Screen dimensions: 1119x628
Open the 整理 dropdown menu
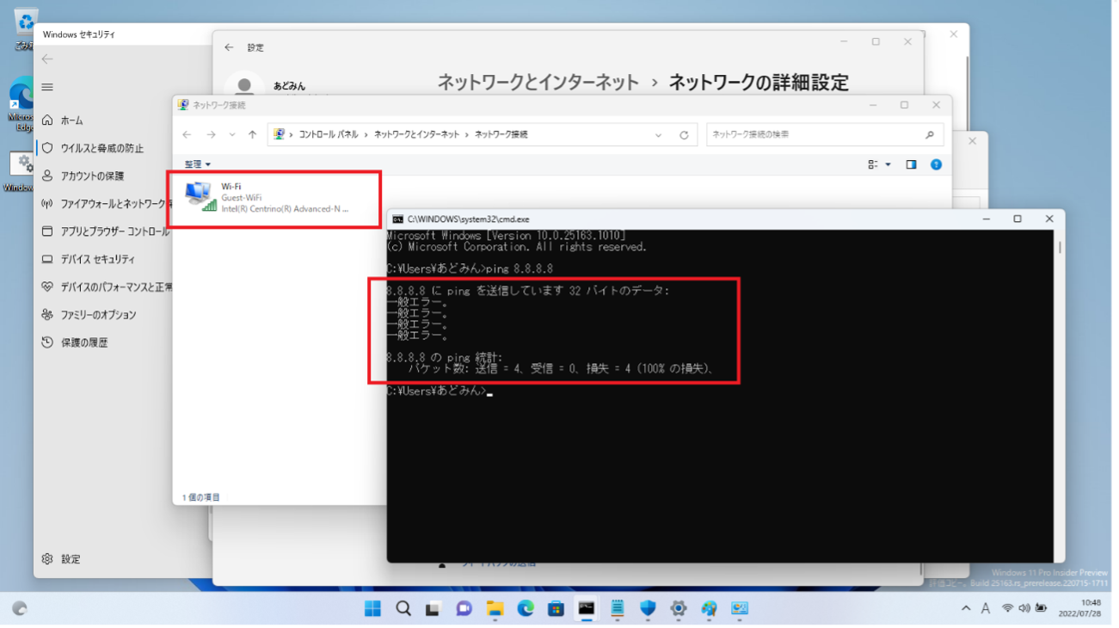197,164
